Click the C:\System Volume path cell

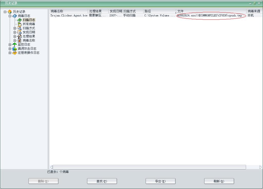159,15
